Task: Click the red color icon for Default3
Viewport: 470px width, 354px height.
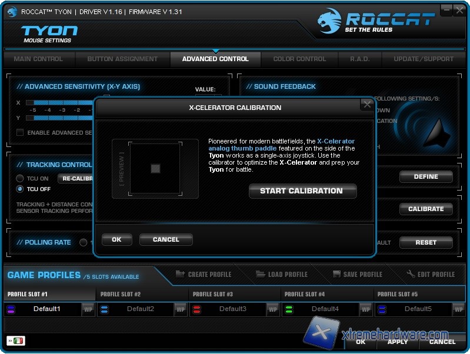Action: click(196, 309)
